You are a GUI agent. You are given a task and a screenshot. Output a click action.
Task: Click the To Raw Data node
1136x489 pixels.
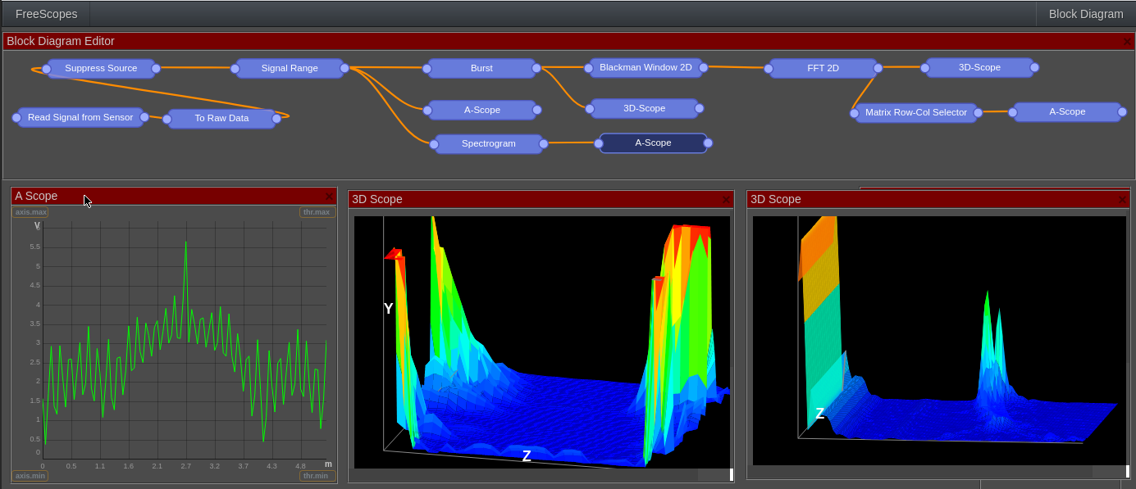tap(221, 119)
